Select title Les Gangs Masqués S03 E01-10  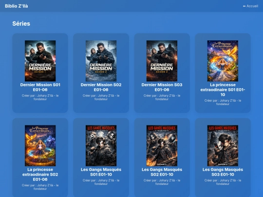223,172
